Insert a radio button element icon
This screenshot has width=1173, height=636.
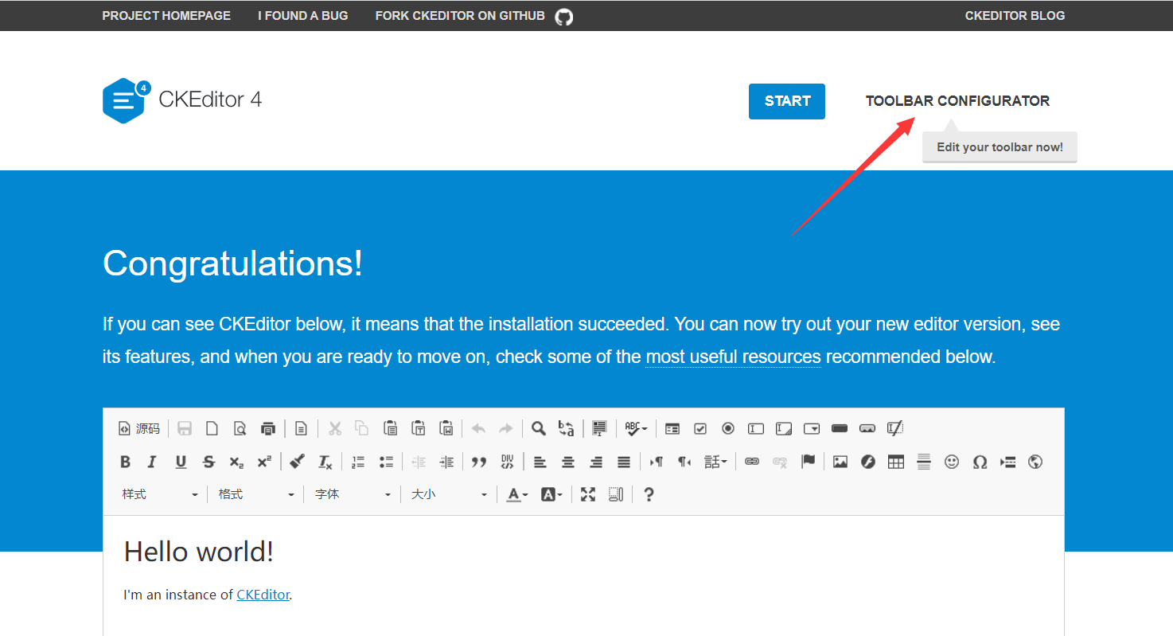tap(728, 428)
